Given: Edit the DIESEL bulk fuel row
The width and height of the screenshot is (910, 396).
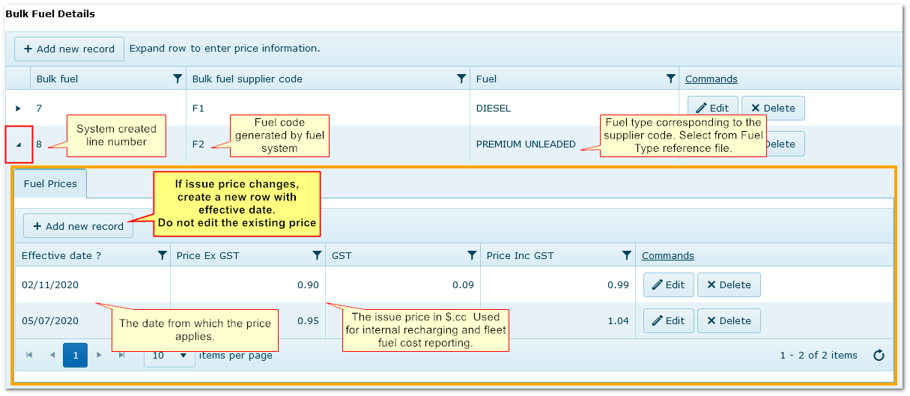Looking at the screenshot, I should tap(712, 108).
